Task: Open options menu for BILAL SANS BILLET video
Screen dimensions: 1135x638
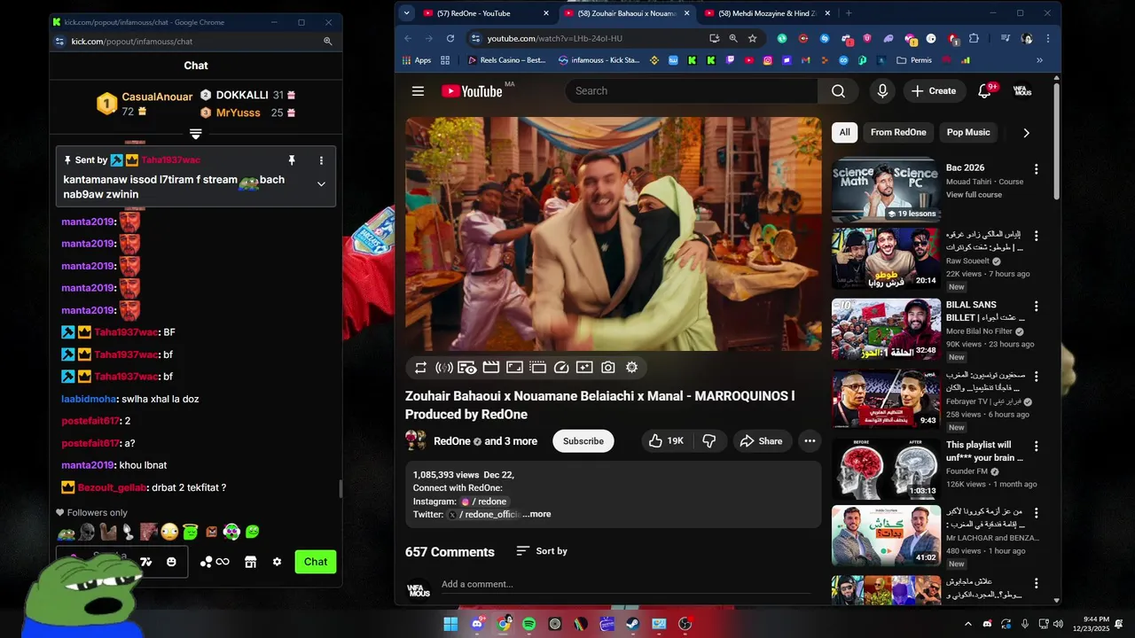Action: 1036,306
